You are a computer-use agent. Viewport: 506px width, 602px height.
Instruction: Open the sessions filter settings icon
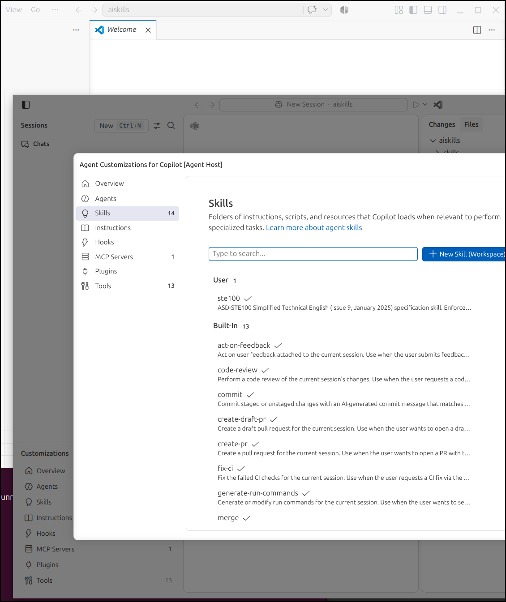(157, 126)
